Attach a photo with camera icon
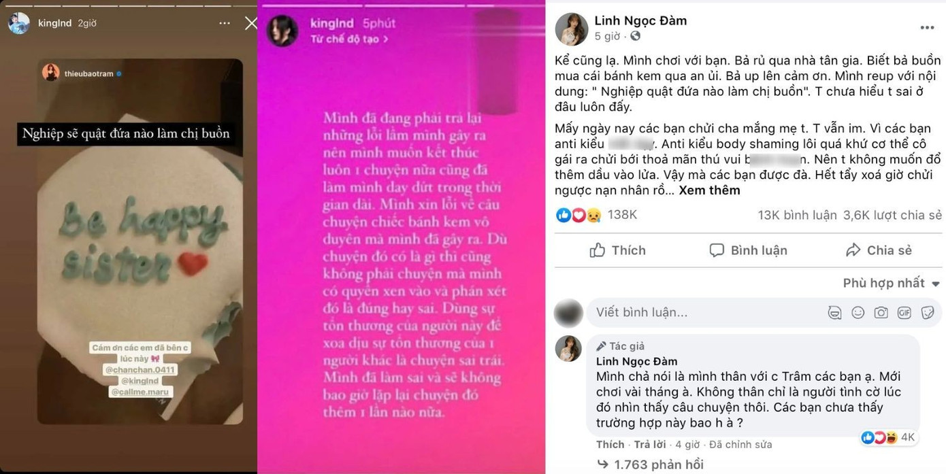This screenshot has height=474, width=946. [881, 313]
